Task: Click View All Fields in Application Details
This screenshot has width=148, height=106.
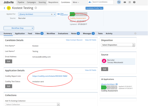Action: [90, 70]
